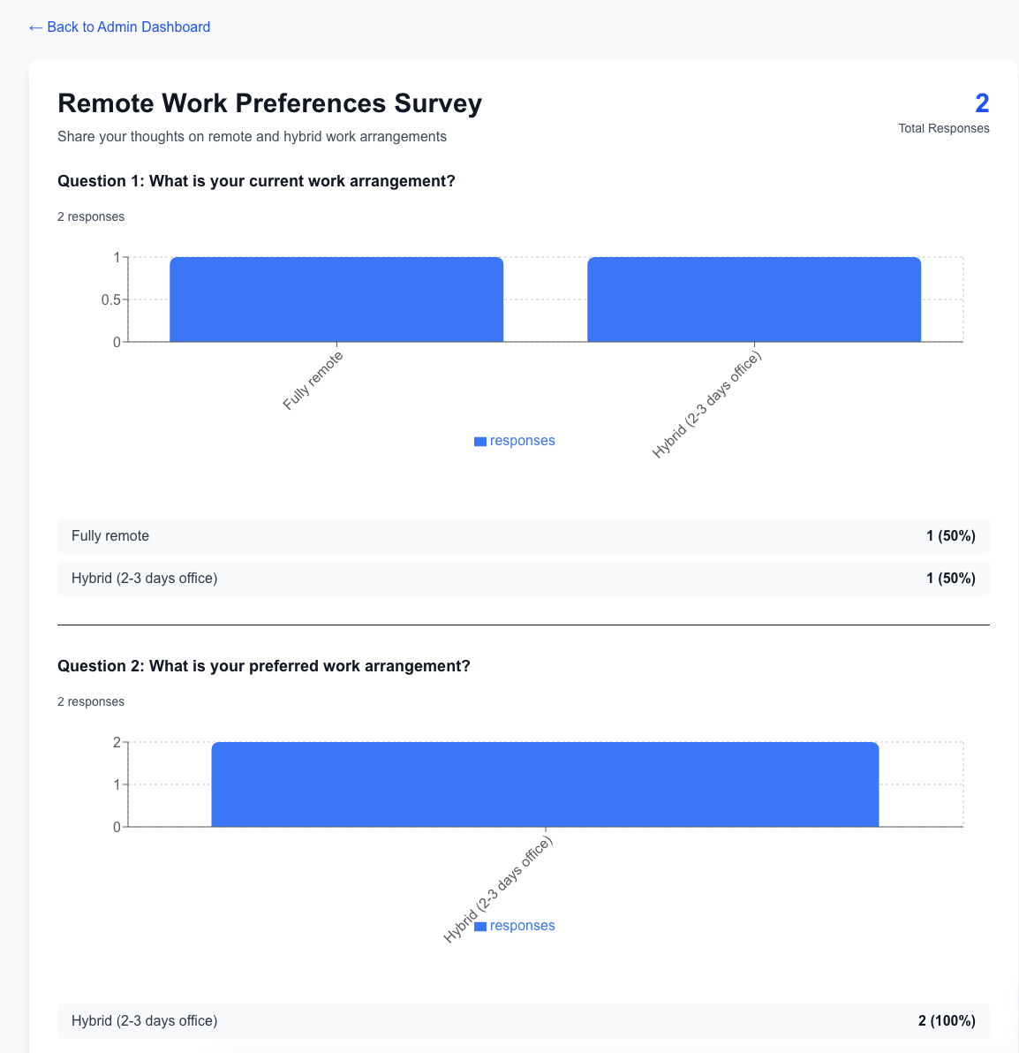Click the Hybrid bar in Question 2 chart
The height and width of the screenshot is (1053, 1019).
click(x=545, y=784)
